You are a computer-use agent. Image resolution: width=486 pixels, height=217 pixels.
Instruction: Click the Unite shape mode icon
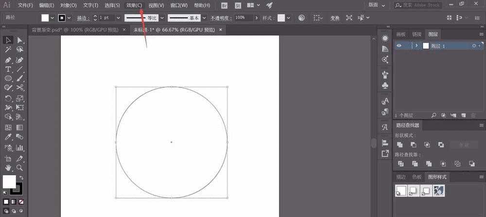coord(400,145)
